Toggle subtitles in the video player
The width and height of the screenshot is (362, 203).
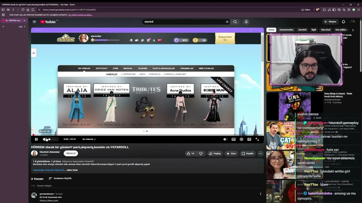(234, 139)
